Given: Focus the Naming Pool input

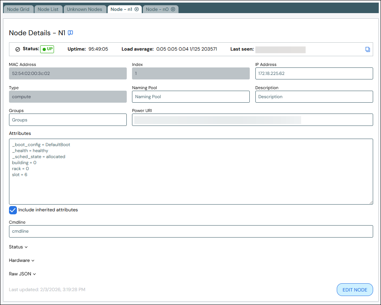Looking at the screenshot, I should point(190,97).
